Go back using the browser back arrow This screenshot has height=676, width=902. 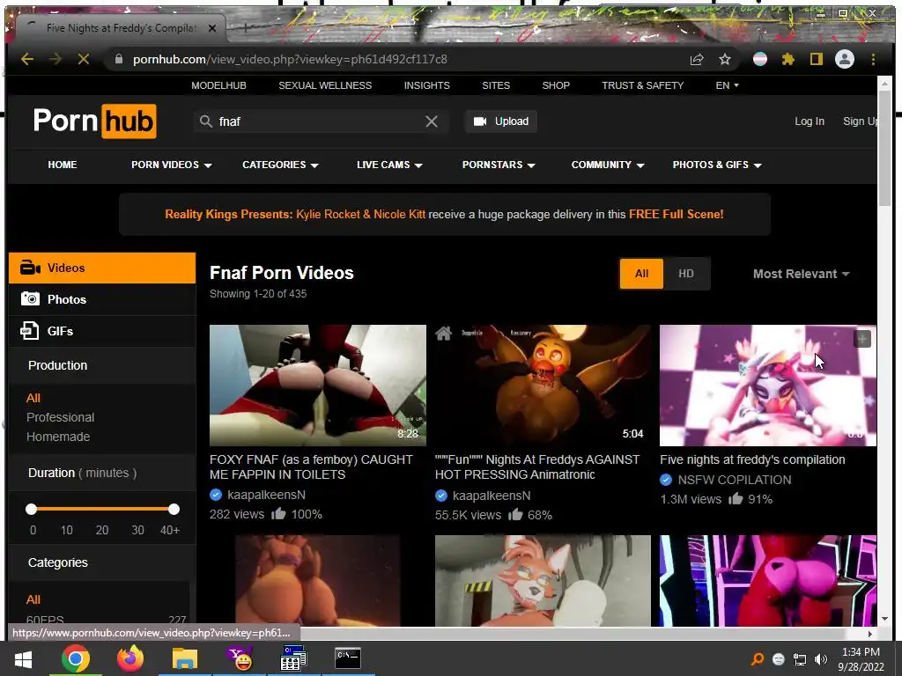pyautogui.click(x=27, y=59)
